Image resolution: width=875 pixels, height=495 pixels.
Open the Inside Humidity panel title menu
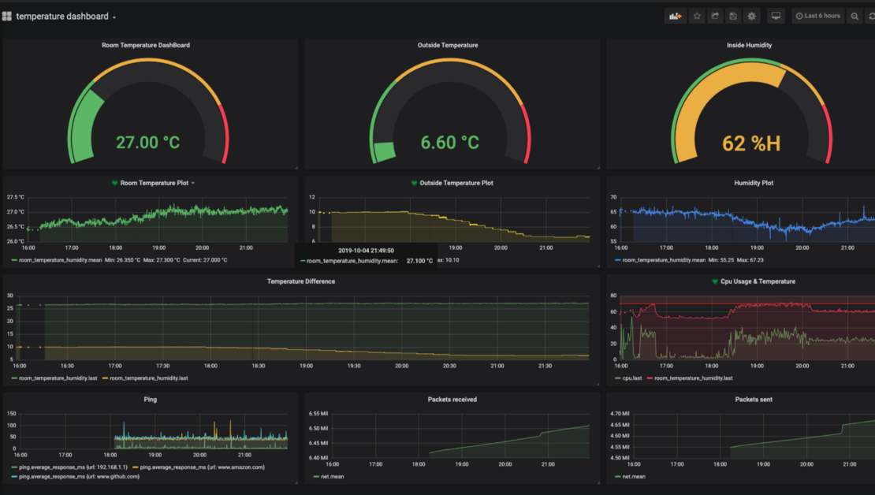749,45
